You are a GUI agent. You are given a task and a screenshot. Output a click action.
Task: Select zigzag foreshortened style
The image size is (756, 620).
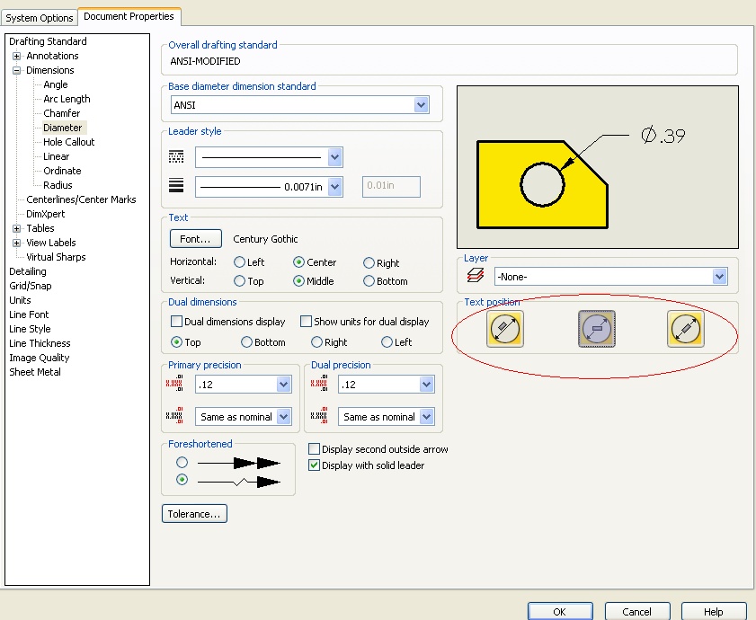[182, 480]
